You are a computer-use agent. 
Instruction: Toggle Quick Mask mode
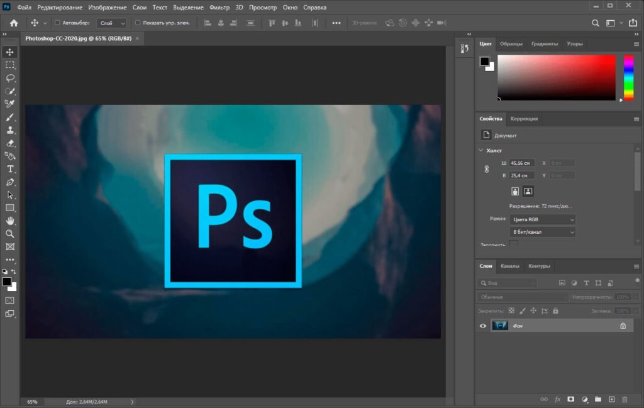coord(10,300)
